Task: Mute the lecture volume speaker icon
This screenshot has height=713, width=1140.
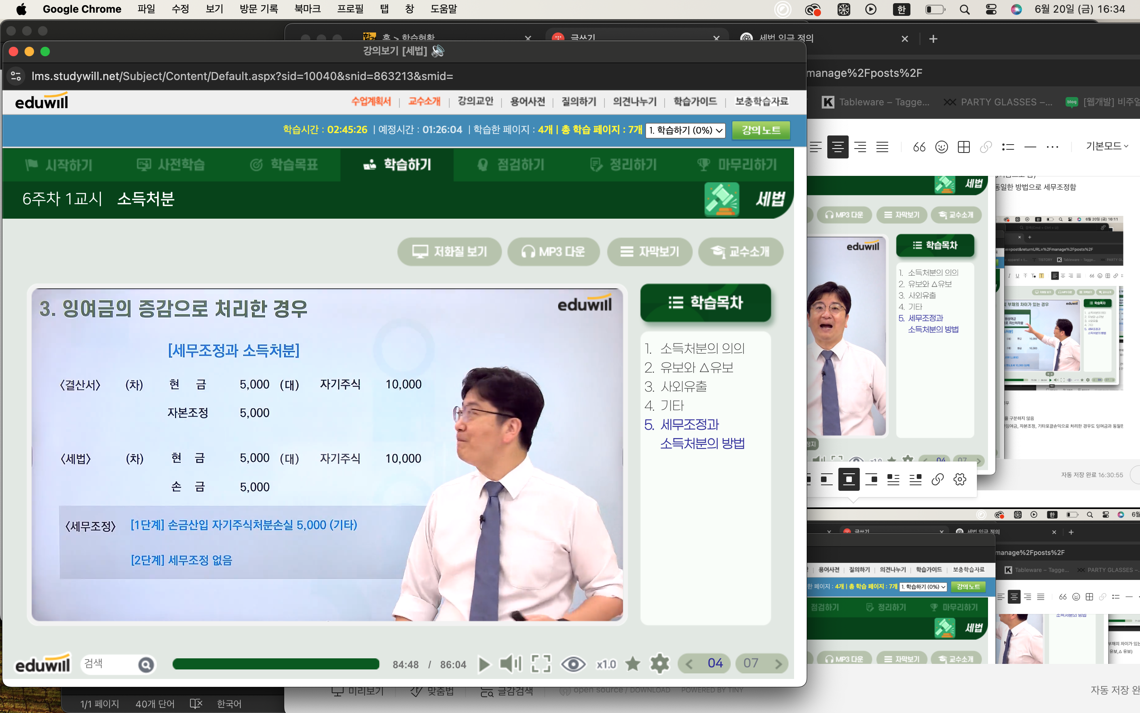Action: pyautogui.click(x=510, y=664)
